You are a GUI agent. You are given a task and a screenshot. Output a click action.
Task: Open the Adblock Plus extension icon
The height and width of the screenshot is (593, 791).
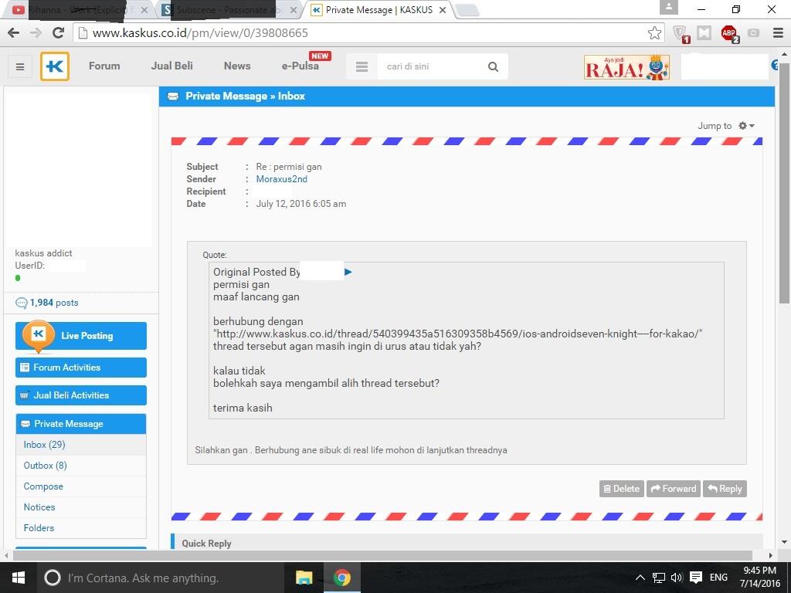pos(728,32)
